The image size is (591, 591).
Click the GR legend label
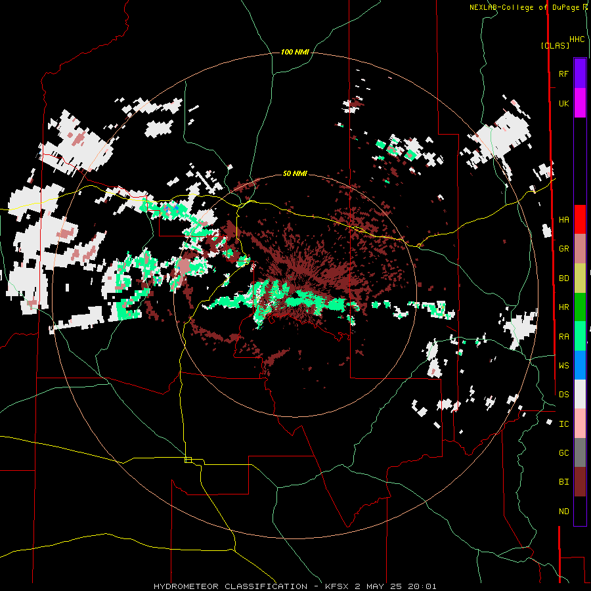click(x=563, y=249)
